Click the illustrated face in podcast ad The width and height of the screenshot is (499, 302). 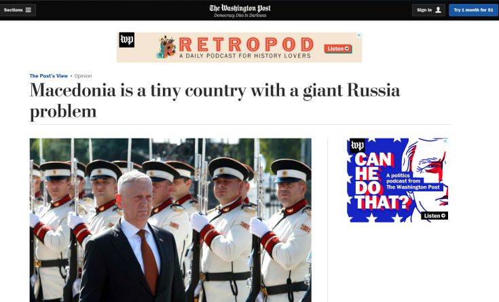point(425,180)
